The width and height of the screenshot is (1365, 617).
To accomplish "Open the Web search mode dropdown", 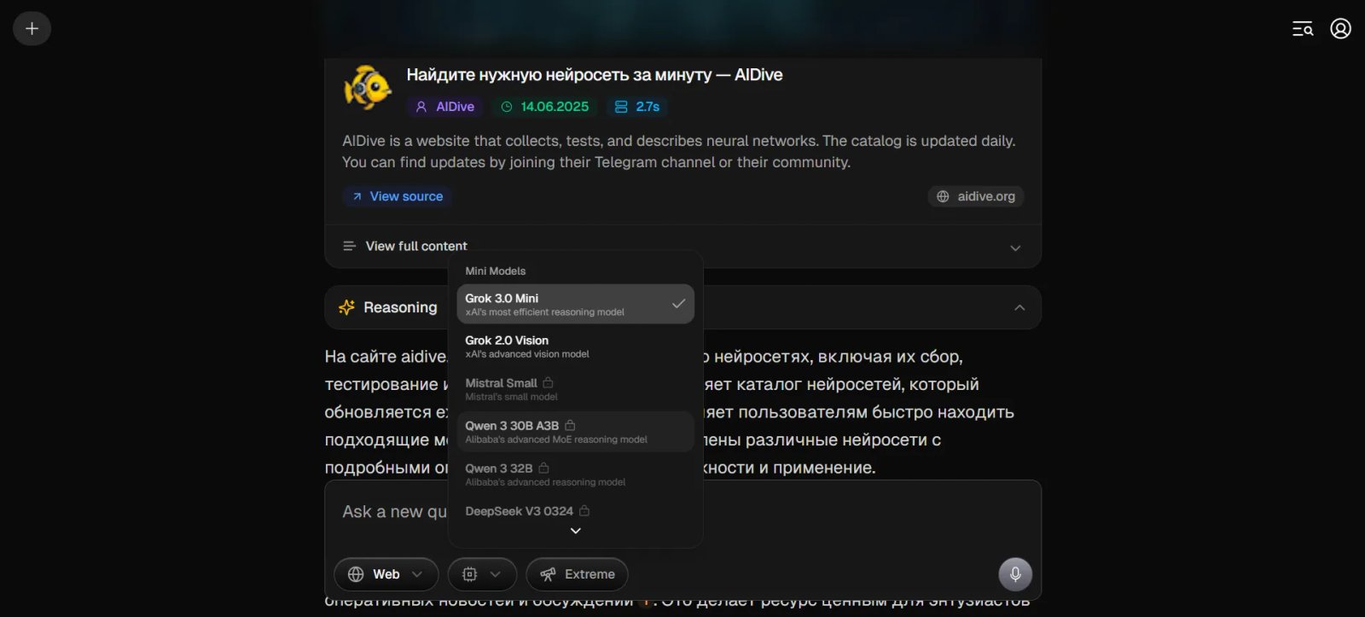I will 386,574.
